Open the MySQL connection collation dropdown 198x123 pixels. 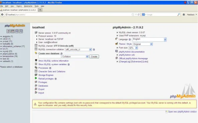coord(78,50)
